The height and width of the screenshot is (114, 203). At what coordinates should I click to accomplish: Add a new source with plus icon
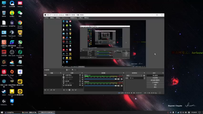coord(64,90)
